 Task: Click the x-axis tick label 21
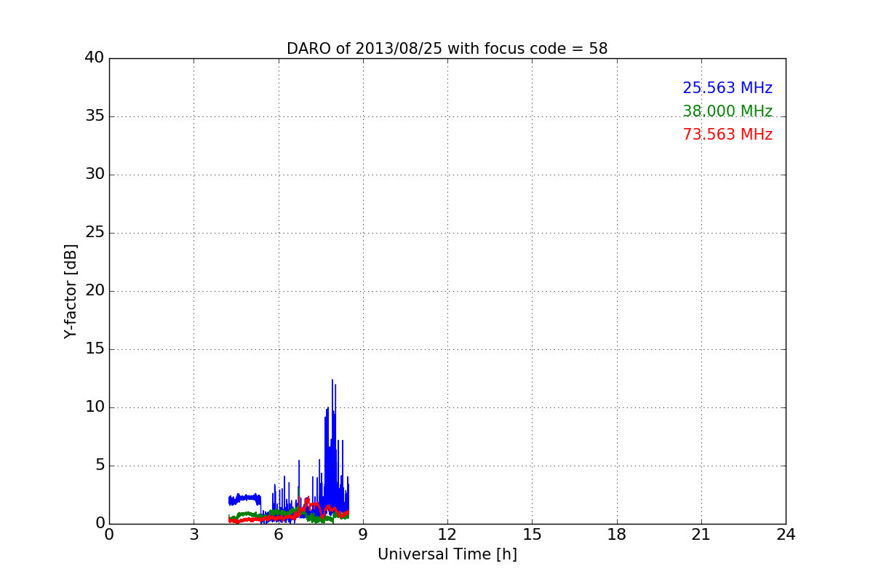701,535
